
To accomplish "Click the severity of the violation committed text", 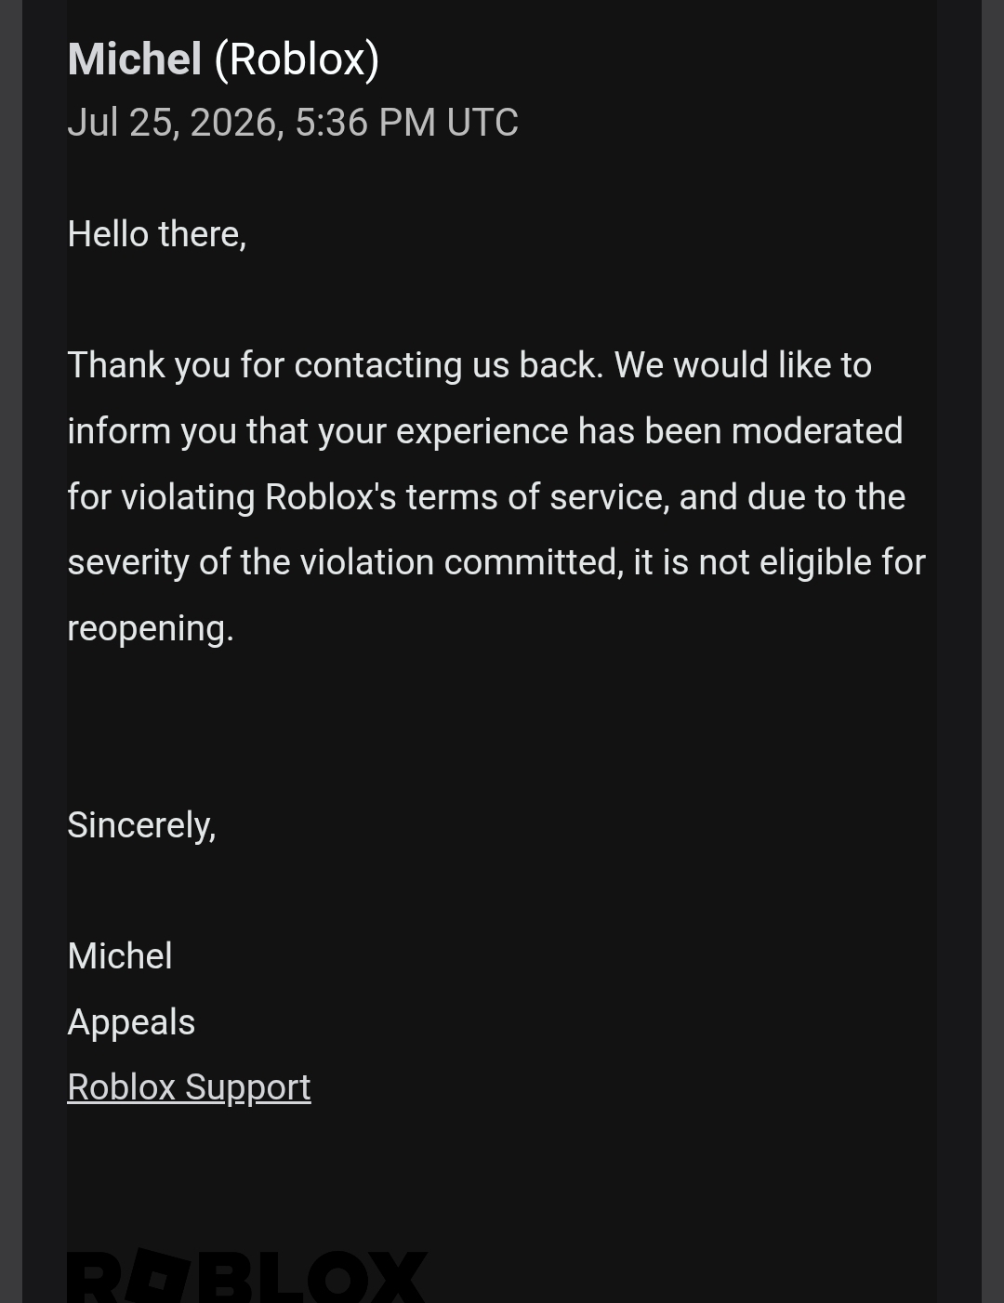I will click(346, 563).
